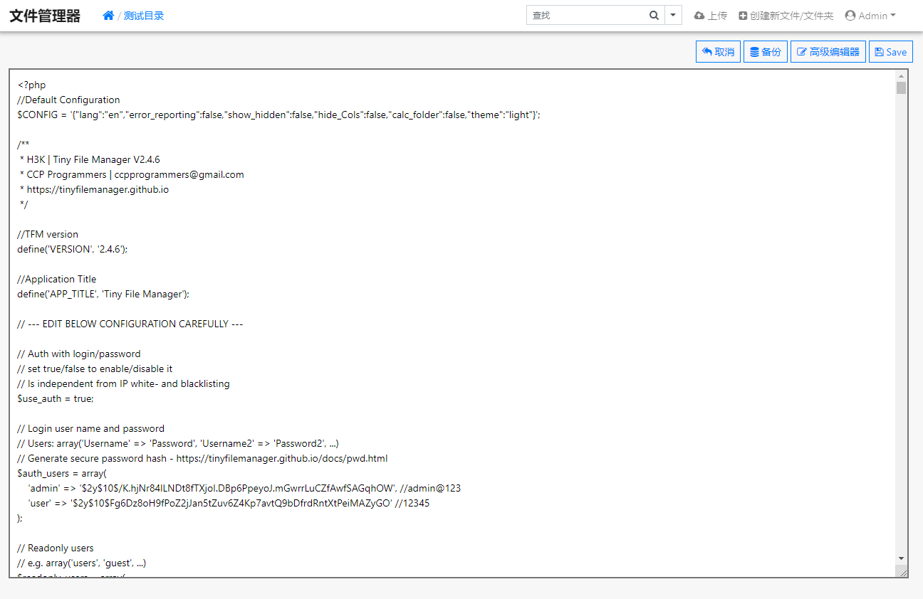Image resolution: width=923 pixels, height=599 pixels.
Task: Click the ccpprogrammers@gmail.com line
Action: tap(132, 174)
